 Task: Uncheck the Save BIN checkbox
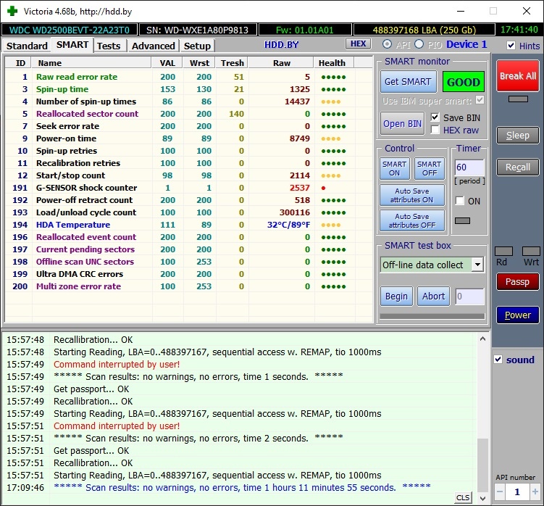[435, 117]
